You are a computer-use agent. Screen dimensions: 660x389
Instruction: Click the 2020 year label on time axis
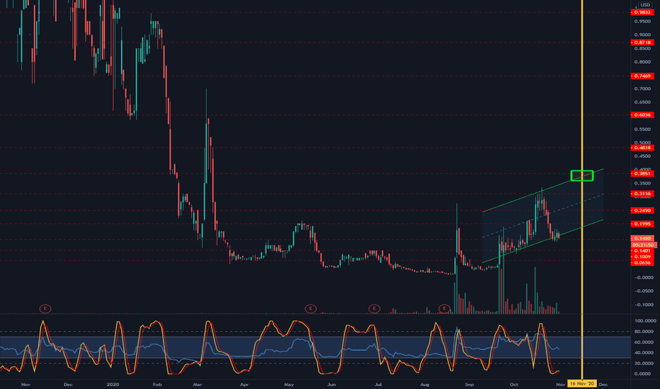(x=113, y=384)
